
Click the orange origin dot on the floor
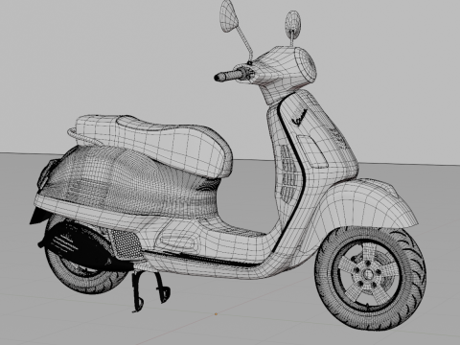216,314
